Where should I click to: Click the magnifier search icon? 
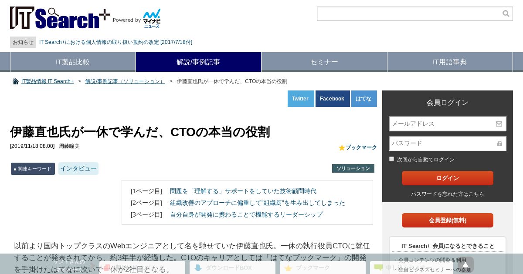tap(506, 13)
